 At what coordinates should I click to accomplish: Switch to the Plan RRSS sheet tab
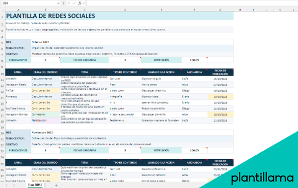click(x=35, y=185)
